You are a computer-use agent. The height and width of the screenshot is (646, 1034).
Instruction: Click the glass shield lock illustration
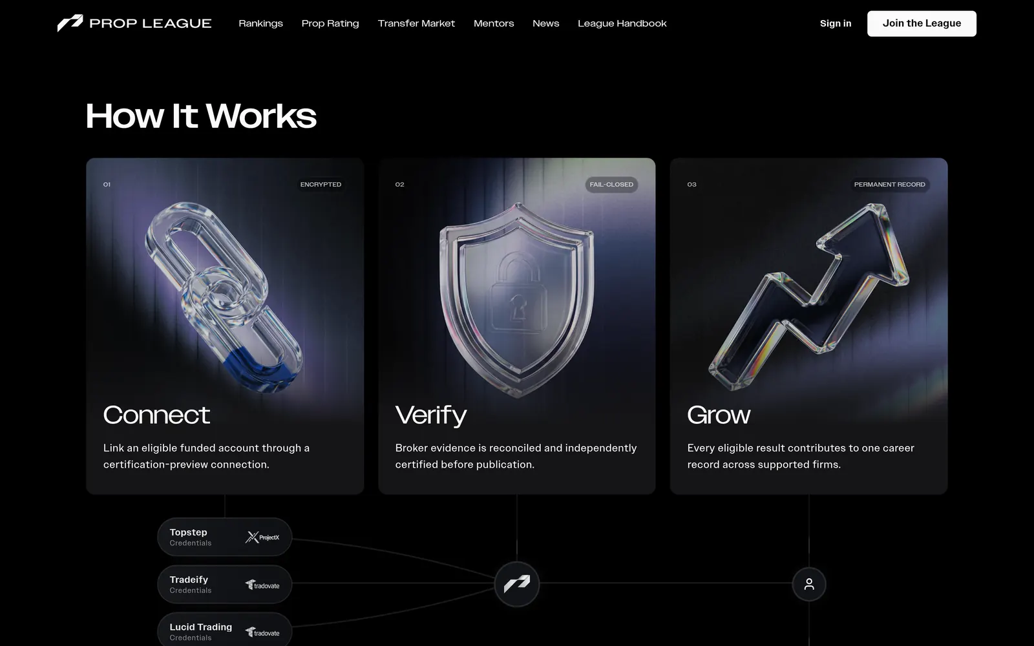[x=516, y=299]
